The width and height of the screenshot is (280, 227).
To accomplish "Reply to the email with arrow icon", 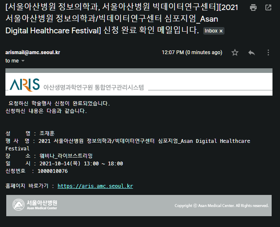I will [252, 52].
